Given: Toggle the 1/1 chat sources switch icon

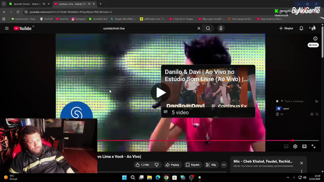Looking at the screenshot, I should (x=277, y=114).
